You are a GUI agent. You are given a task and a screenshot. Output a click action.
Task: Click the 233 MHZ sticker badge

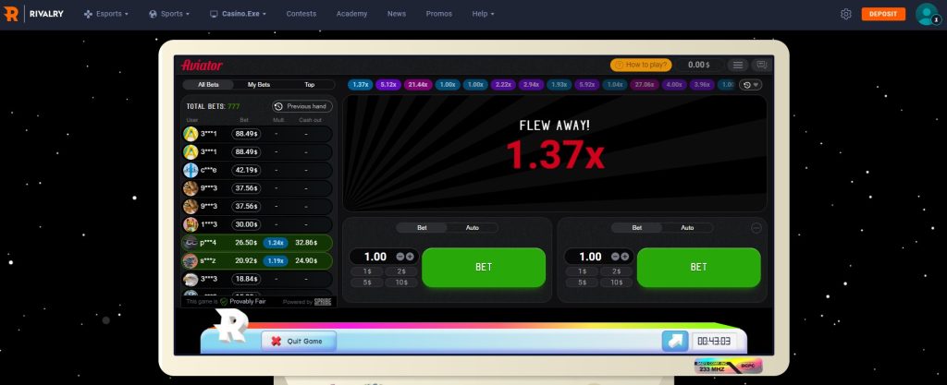[728, 367]
